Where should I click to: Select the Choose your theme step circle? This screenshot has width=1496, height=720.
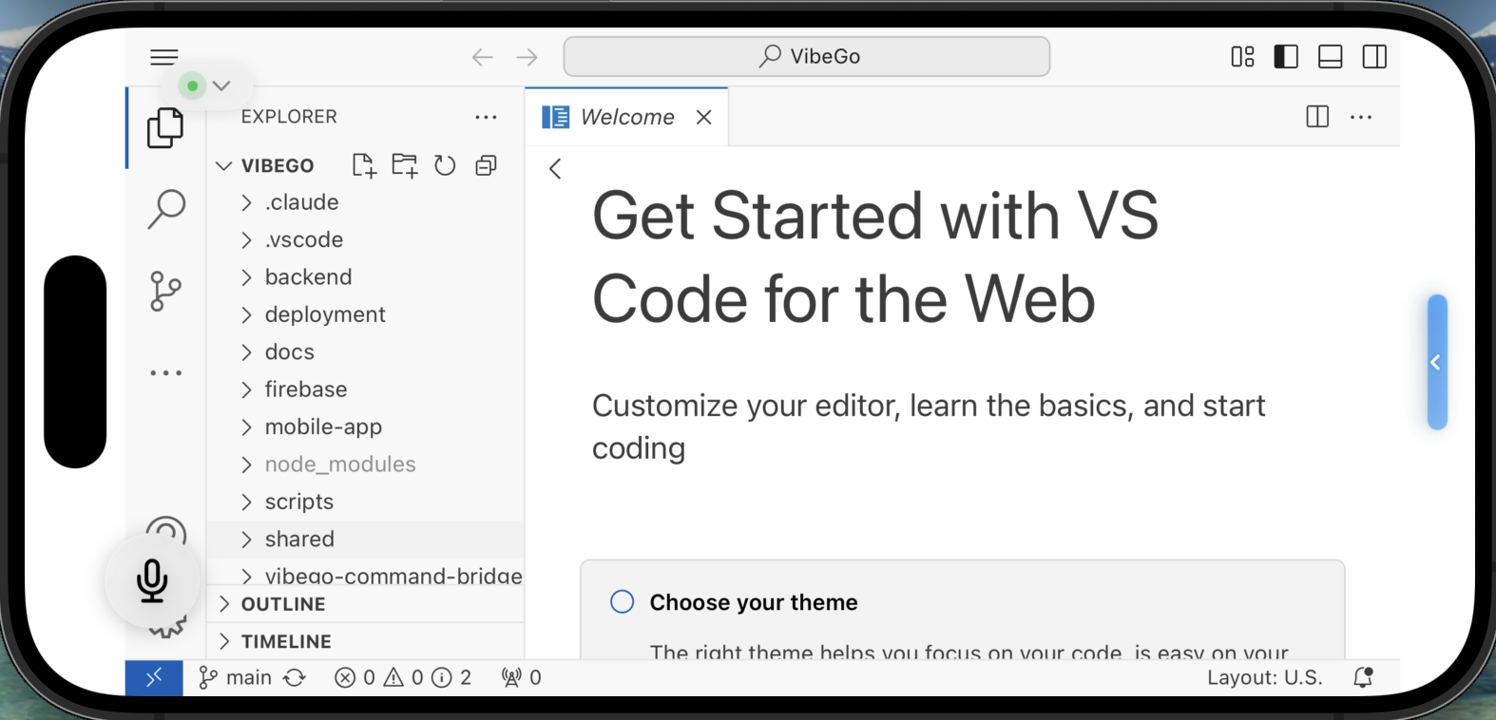(622, 602)
